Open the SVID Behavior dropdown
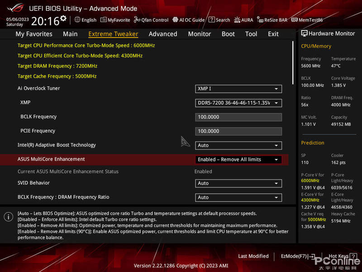This screenshot has width=362, height=272. 238,183
